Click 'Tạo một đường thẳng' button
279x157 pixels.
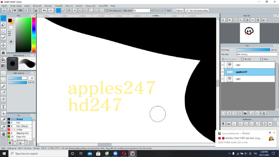click(x=197, y=11)
